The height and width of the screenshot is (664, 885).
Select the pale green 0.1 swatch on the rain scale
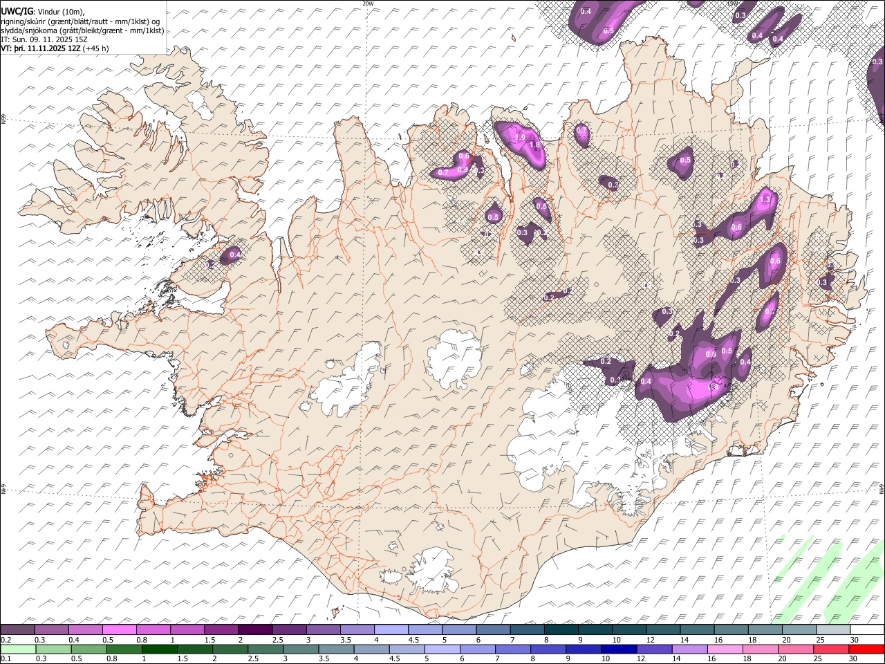[17, 649]
